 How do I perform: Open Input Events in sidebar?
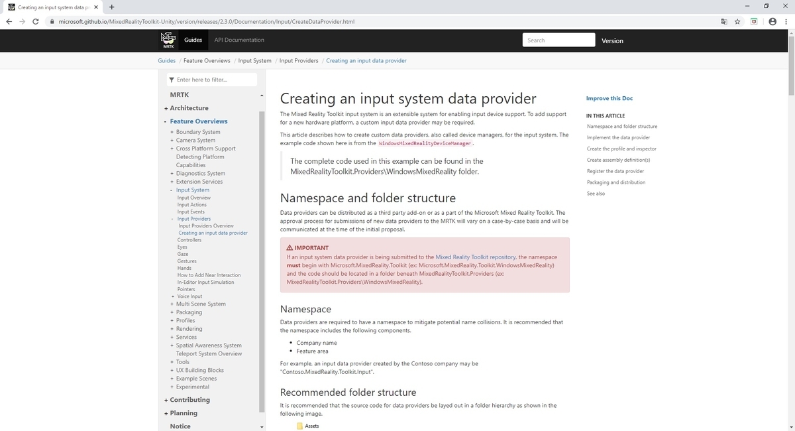(191, 212)
